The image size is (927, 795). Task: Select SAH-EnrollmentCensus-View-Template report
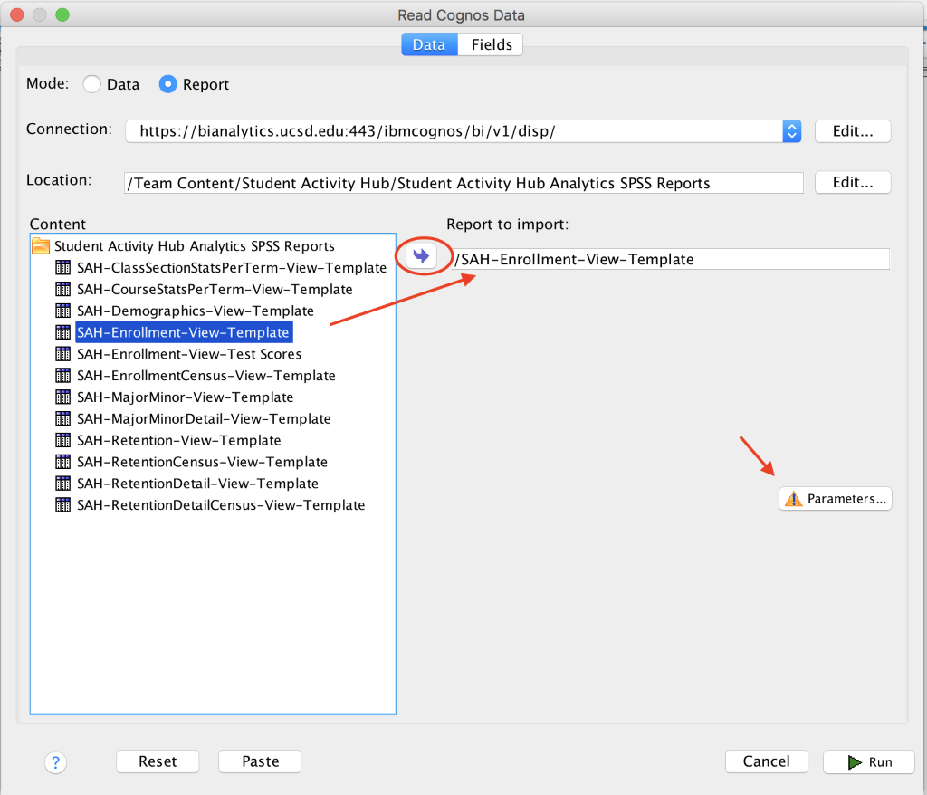click(205, 376)
